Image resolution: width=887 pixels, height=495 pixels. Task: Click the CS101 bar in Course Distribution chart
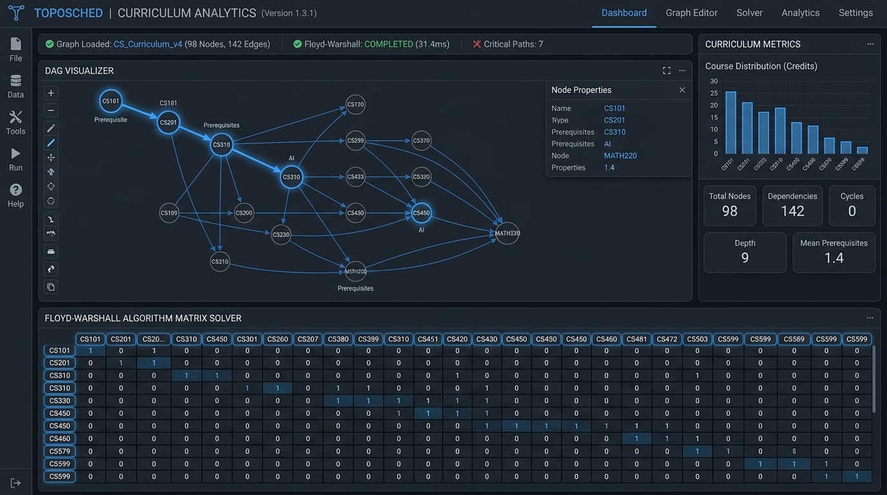click(730, 122)
